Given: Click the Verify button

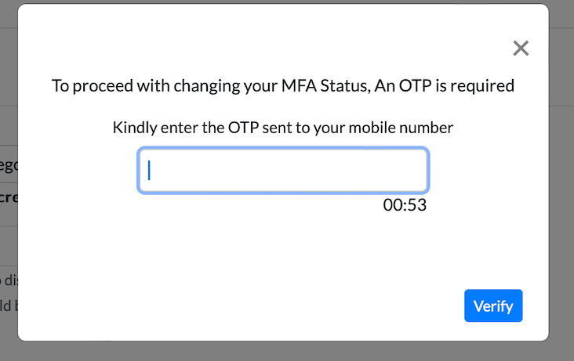Looking at the screenshot, I should (x=493, y=305).
